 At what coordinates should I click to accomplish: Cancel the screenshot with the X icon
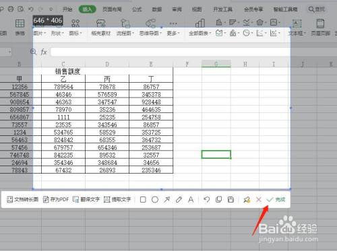(259, 199)
